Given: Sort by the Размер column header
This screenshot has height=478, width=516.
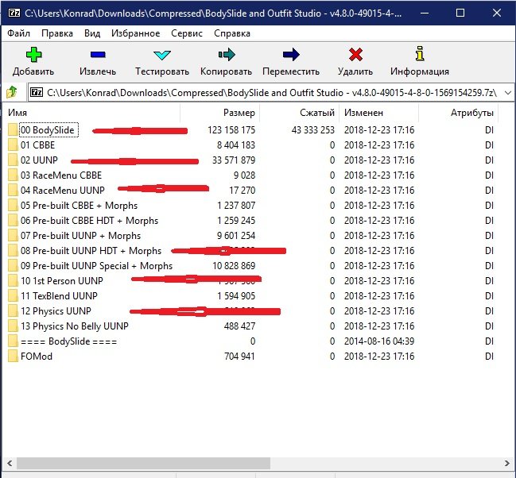Looking at the screenshot, I should point(239,113).
